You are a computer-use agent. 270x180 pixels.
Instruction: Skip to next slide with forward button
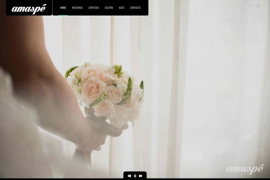point(141,176)
